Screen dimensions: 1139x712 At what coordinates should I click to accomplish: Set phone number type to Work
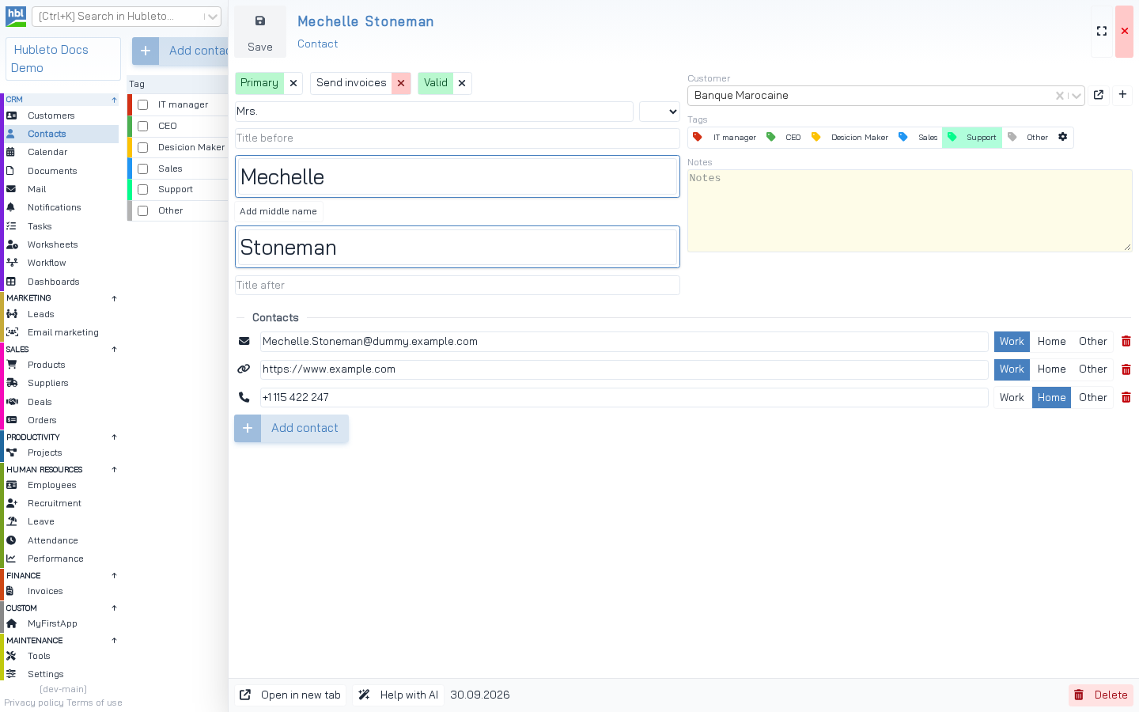(x=1012, y=397)
